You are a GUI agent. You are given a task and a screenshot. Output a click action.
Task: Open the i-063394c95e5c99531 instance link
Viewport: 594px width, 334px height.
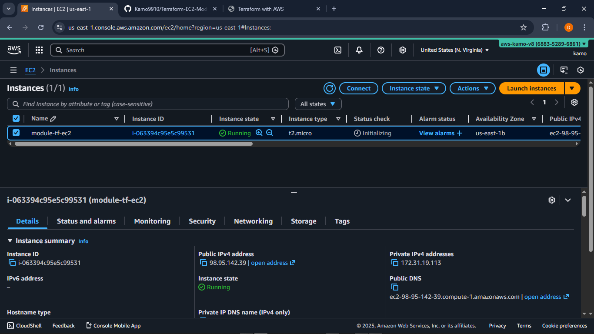tap(163, 133)
